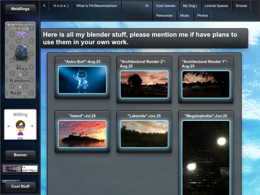The width and height of the screenshot is (260, 195).
Task: Click the WiiRing title text
Action: (20, 115)
